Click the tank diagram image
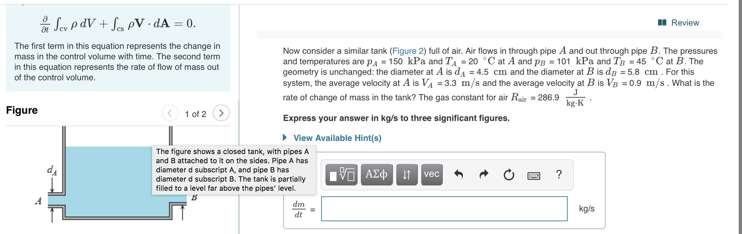This screenshot has width=742, height=234. pyautogui.click(x=98, y=203)
